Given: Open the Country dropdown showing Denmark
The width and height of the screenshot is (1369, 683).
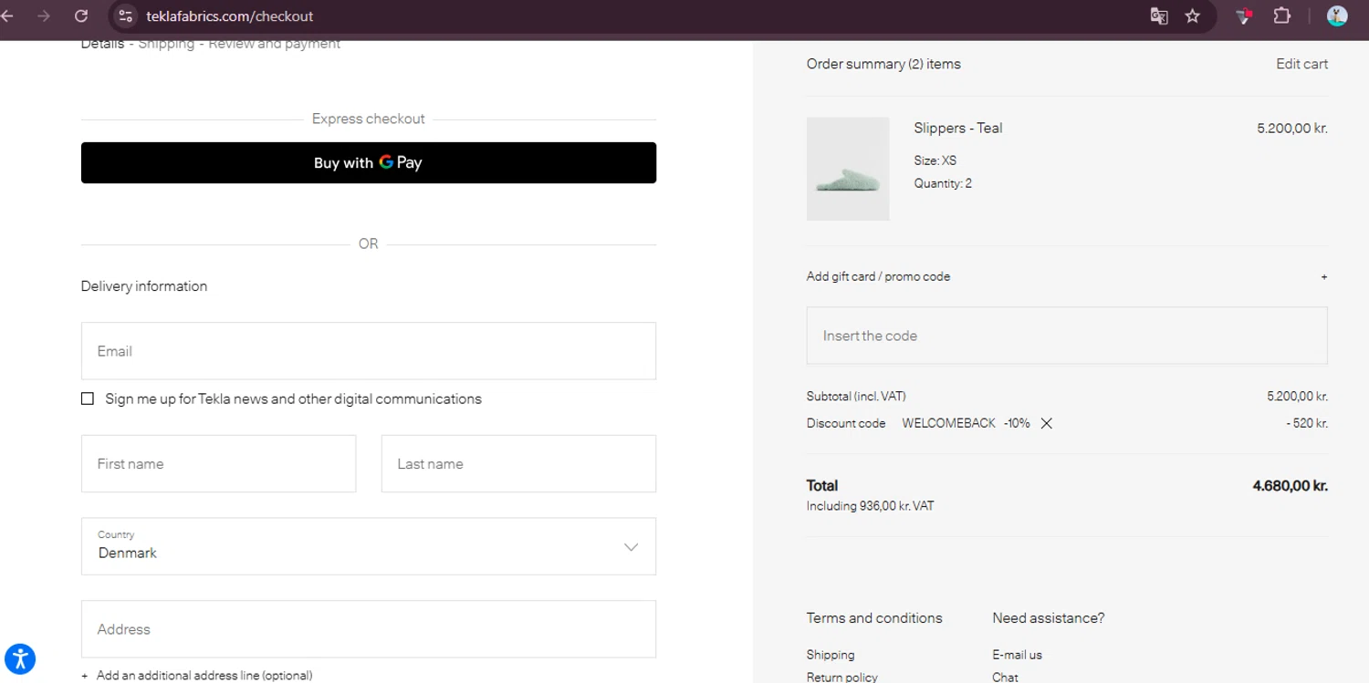Looking at the screenshot, I should tap(369, 546).
